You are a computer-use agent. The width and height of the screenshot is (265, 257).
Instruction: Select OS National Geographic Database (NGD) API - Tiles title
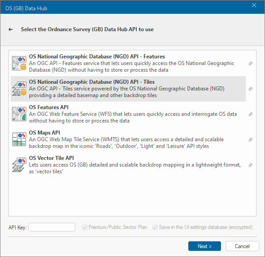pos(92,82)
